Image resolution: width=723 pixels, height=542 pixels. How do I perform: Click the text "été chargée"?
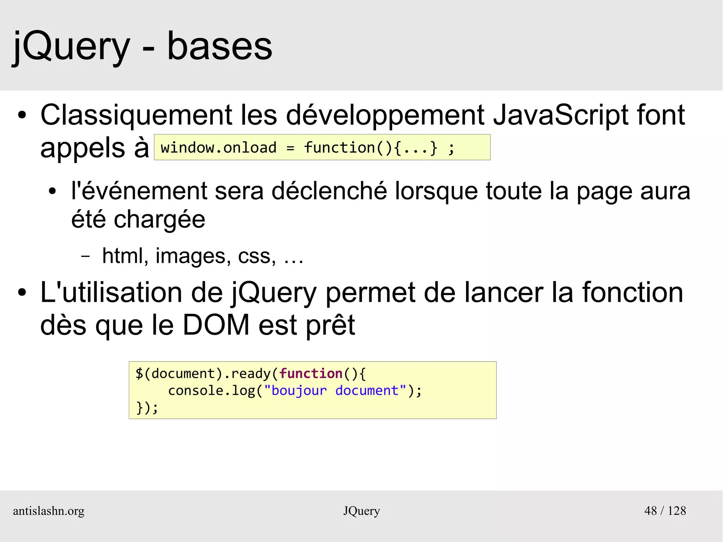138,219
